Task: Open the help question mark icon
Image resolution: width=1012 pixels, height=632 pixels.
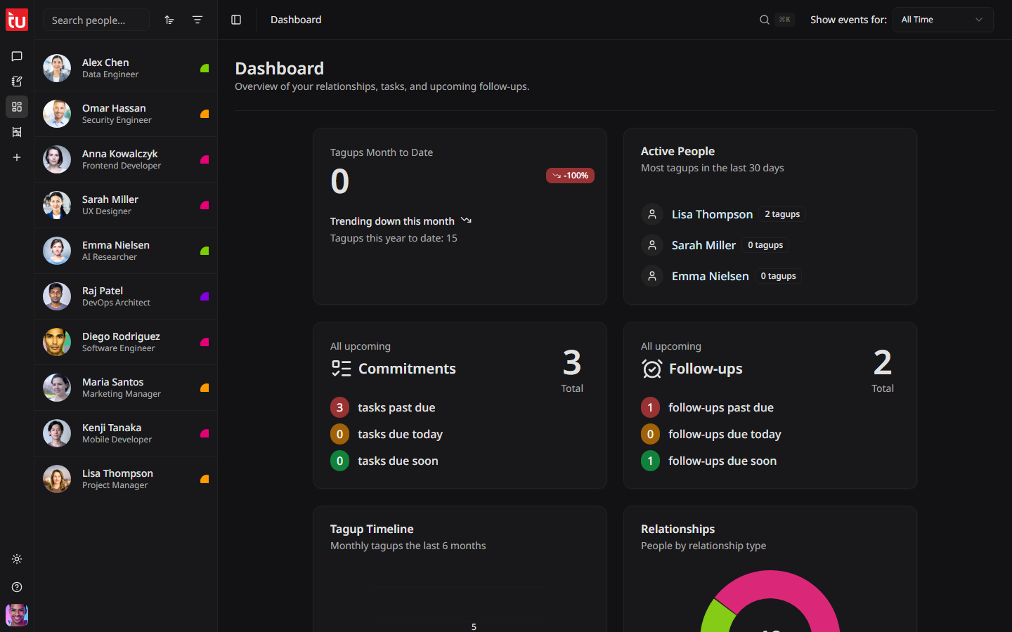Action: (17, 587)
